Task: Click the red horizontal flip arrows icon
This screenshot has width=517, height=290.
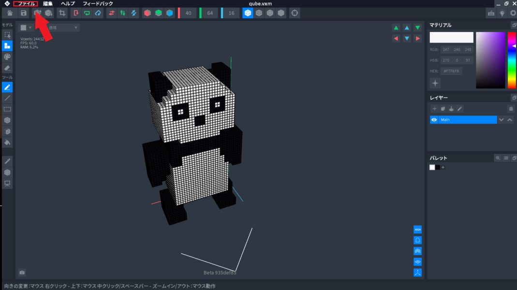Action: tap(112, 13)
